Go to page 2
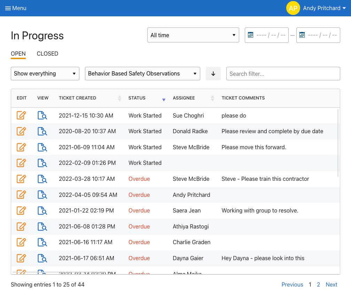Screen dimensions: 351x297 coord(318,284)
